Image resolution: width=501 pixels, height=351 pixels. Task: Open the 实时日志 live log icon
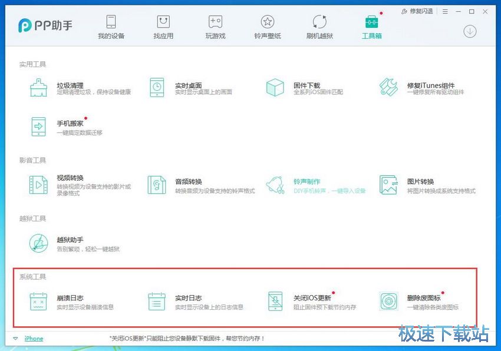pos(157,301)
